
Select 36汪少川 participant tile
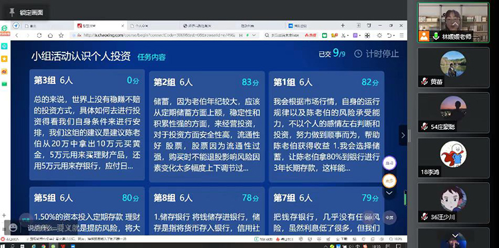pos(453,203)
